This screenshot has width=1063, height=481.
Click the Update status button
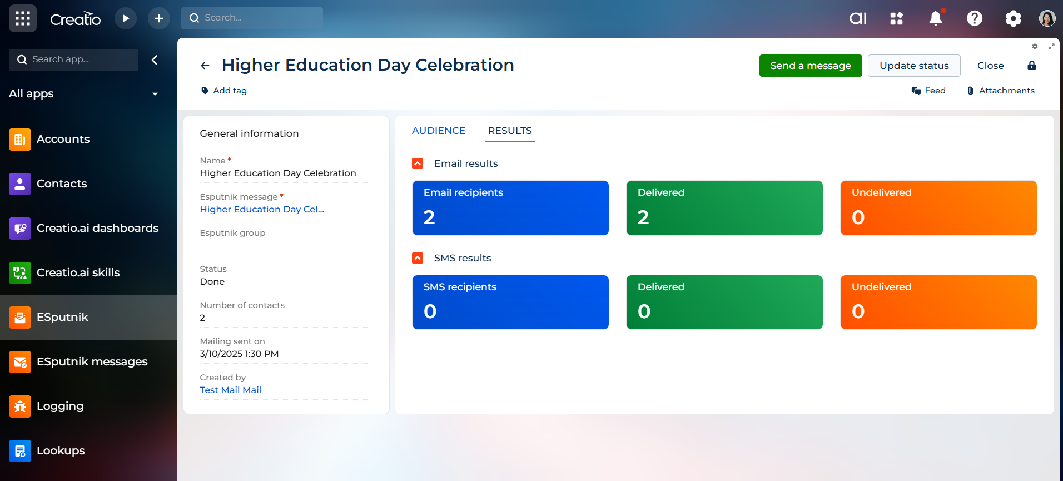coord(914,66)
